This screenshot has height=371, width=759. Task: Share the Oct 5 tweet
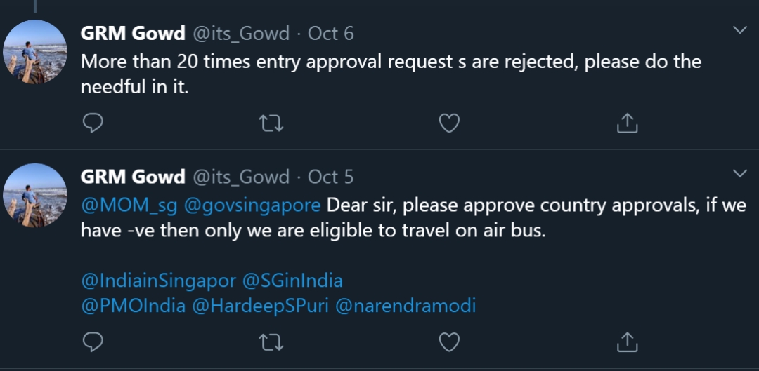pyautogui.click(x=628, y=342)
